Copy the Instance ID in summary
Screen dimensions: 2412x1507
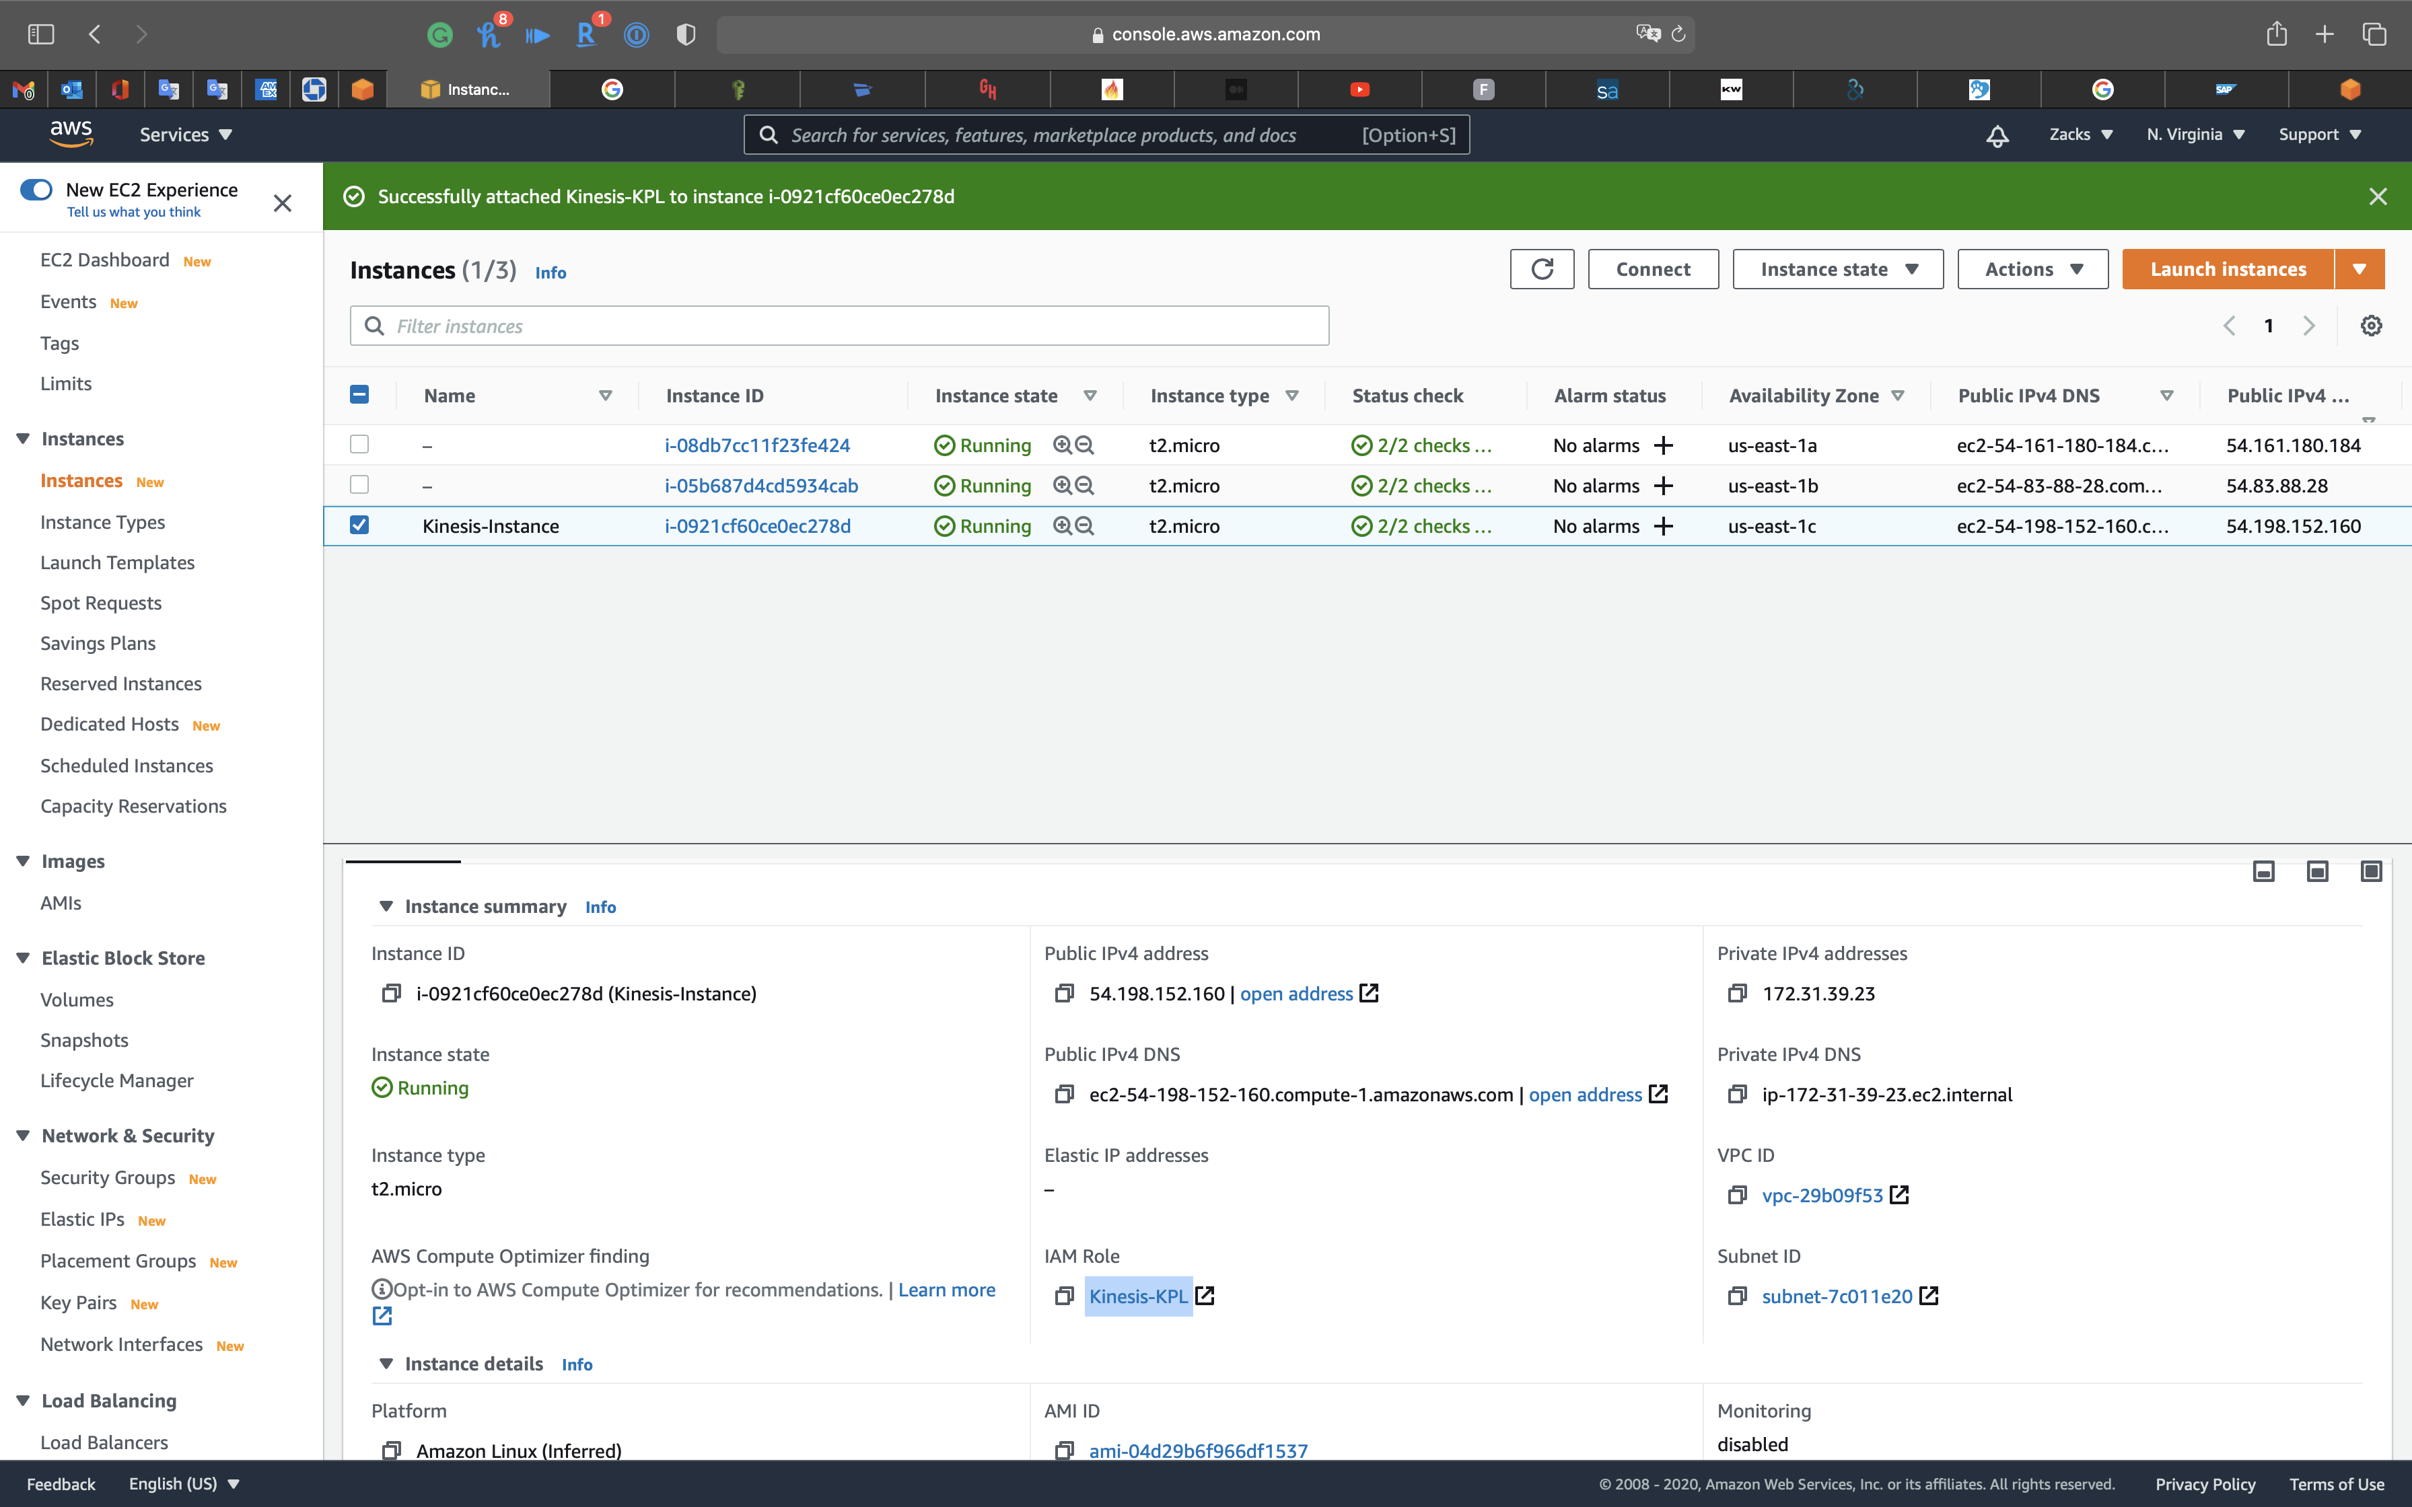pyautogui.click(x=391, y=994)
